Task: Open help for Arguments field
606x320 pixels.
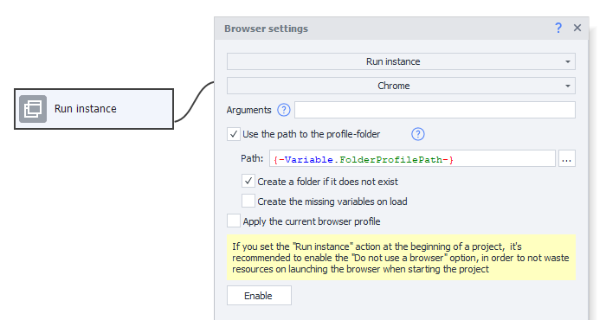Action: click(284, 110)
